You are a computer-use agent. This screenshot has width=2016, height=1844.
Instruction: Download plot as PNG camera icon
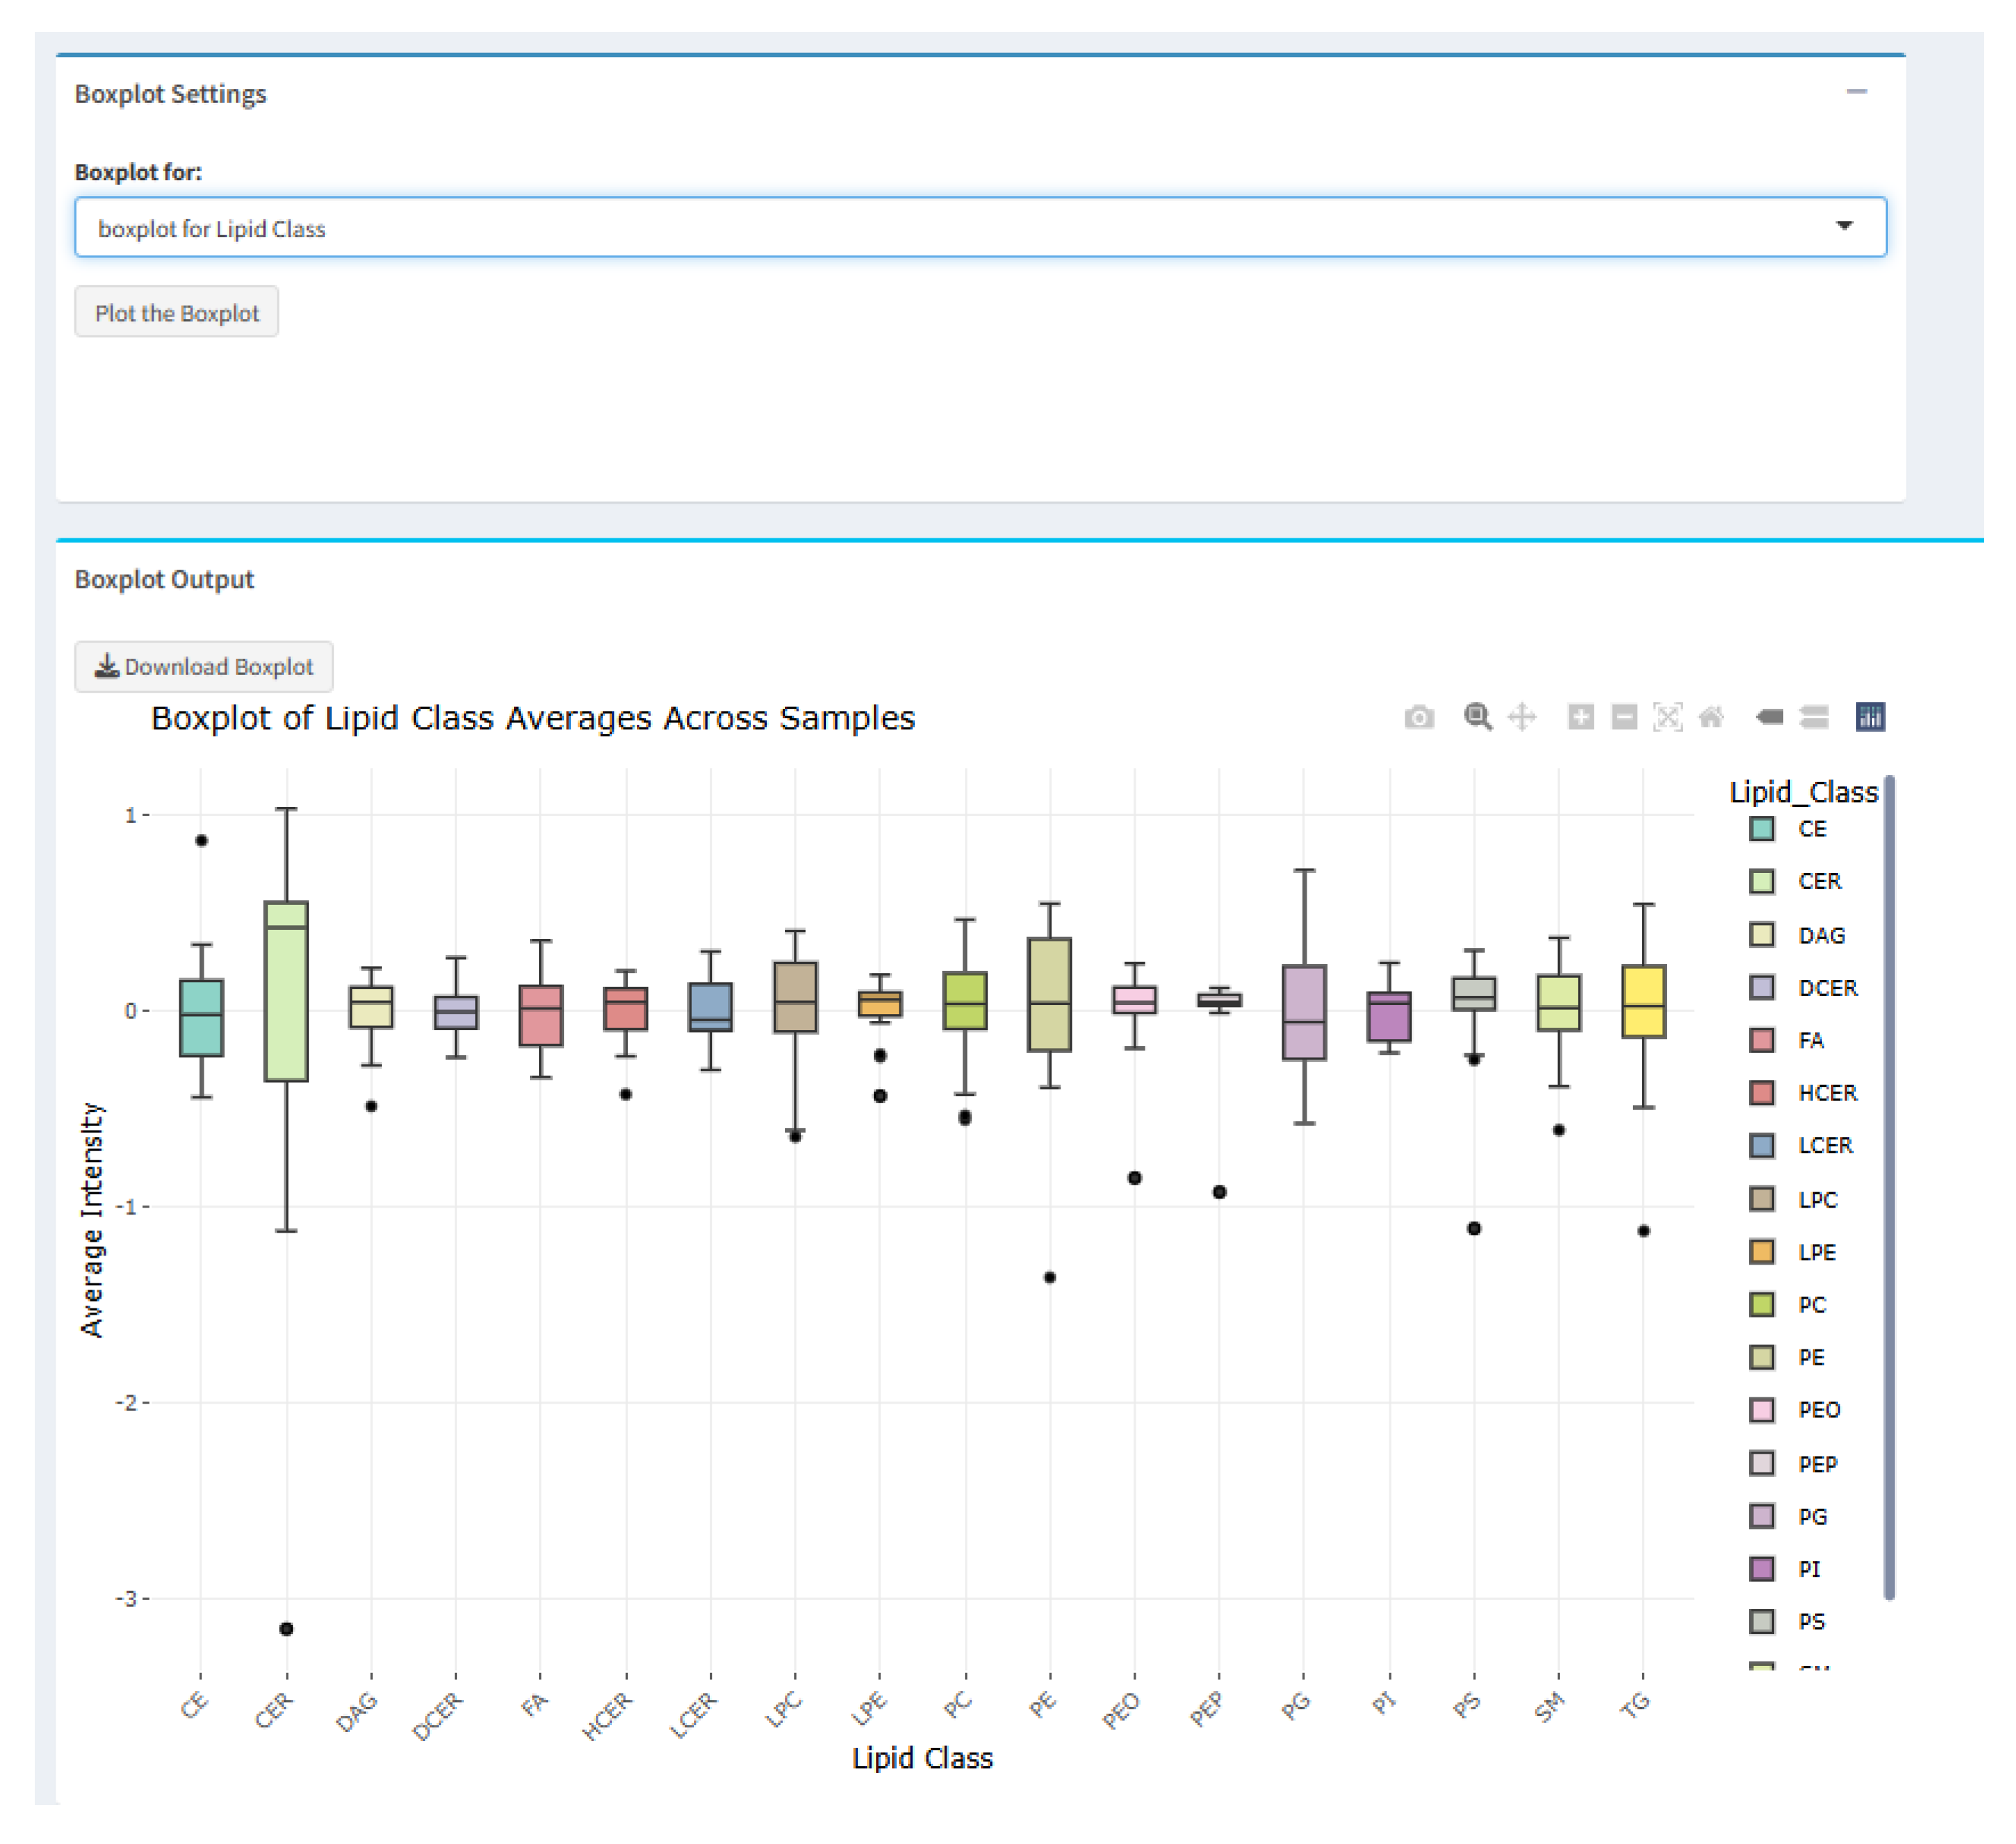point(1419,717)
